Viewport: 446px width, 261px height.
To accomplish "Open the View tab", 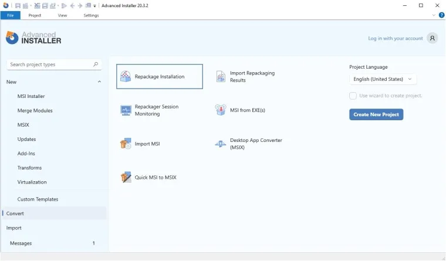I will coord(62,15).
